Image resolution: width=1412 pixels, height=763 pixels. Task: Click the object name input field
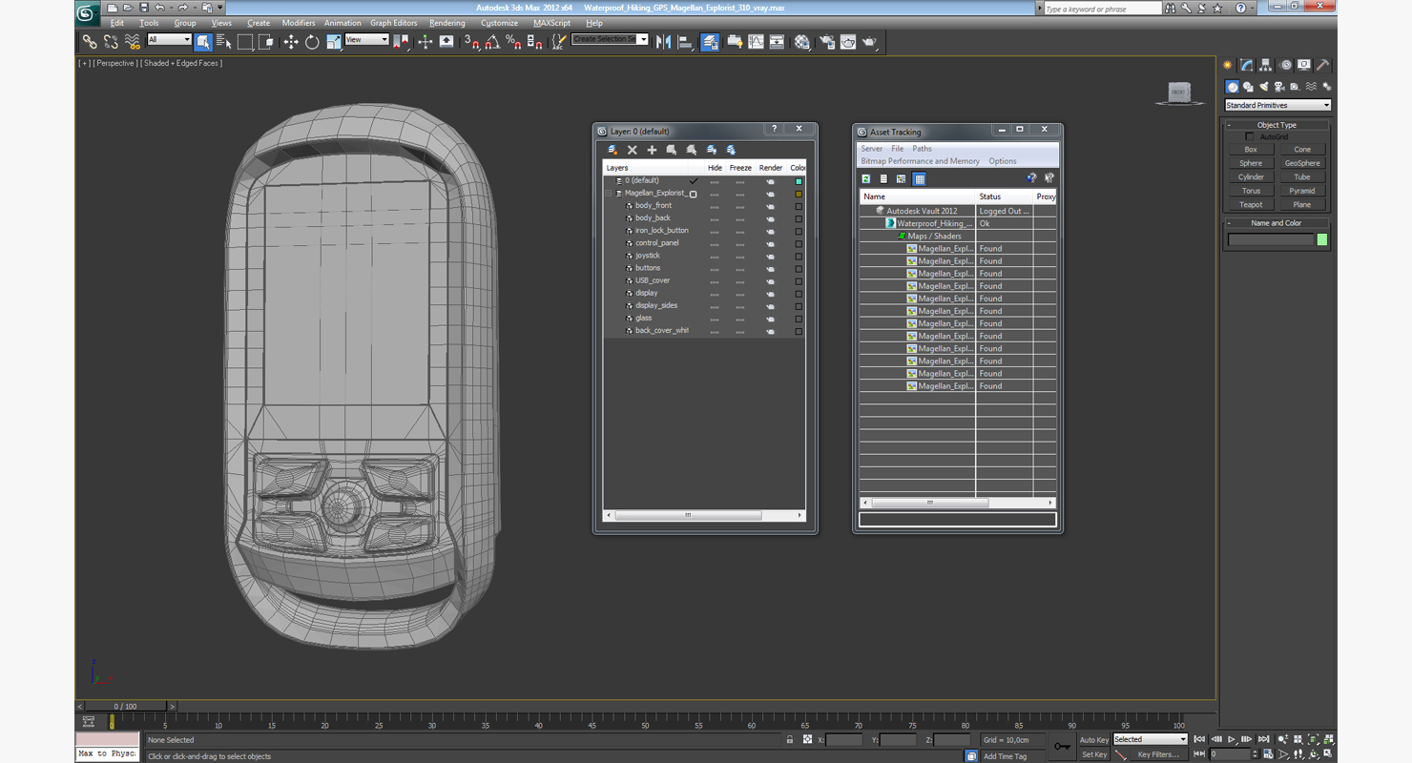pos(1271,239)
